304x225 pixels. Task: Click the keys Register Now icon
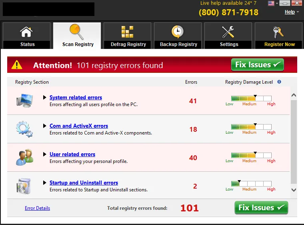(278, 32)
